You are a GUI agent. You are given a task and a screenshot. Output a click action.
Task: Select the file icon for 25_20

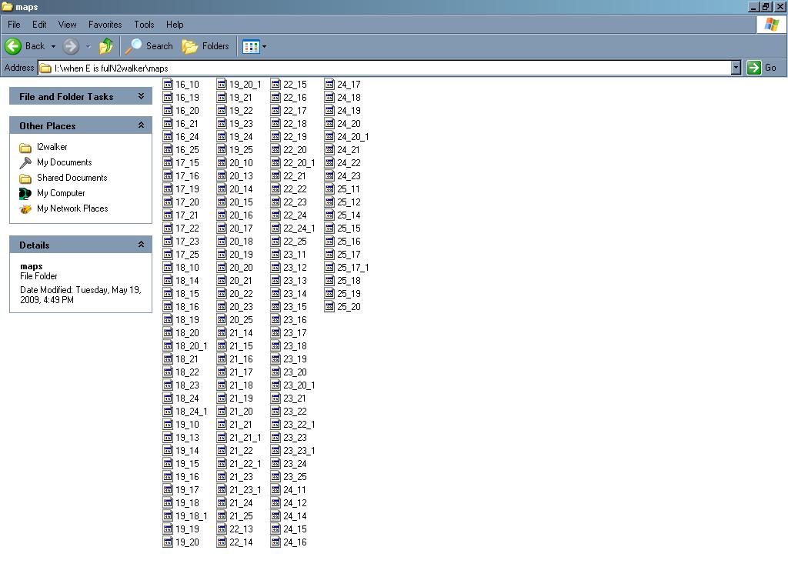tap(329, 306)
